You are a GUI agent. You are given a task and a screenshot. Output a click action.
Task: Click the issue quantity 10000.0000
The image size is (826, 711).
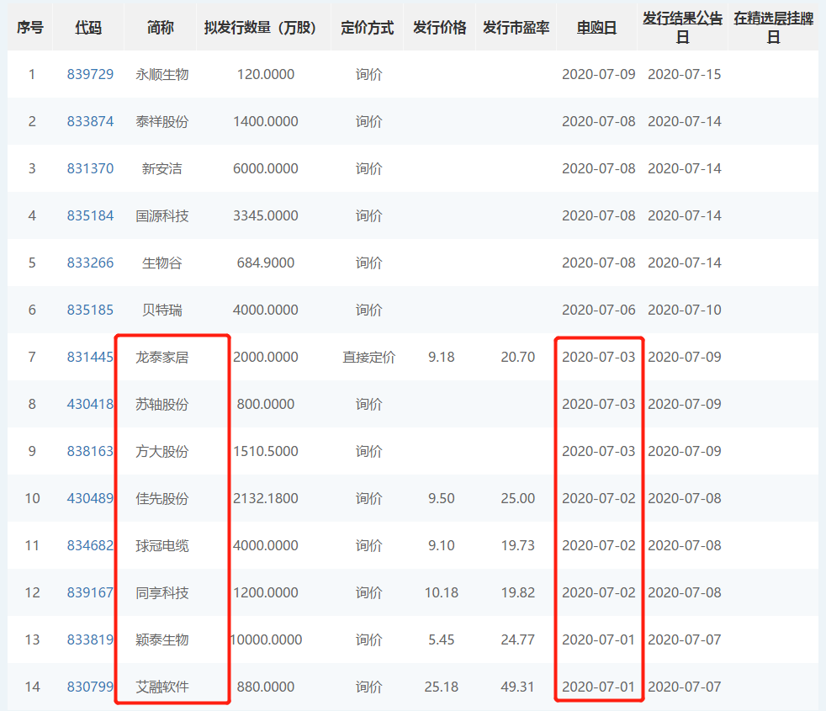266,639
